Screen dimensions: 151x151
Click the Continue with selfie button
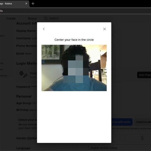coord(122,122)
